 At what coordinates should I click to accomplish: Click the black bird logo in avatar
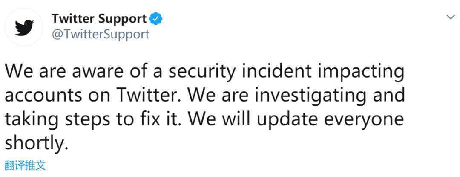pos(24,28)
